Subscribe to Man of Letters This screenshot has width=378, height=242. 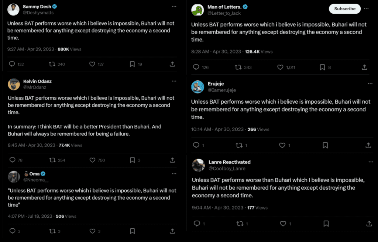345,9
